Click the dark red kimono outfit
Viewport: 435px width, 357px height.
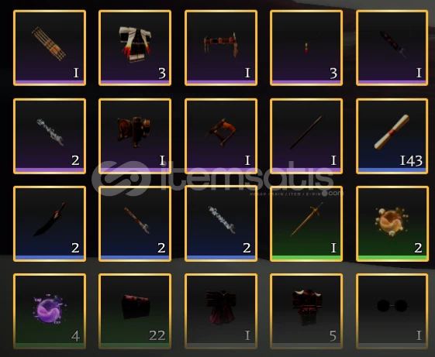[221, 311]
